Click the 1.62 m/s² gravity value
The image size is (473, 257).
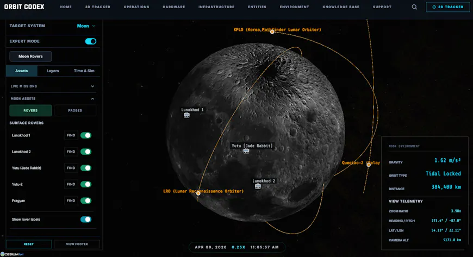pyautogui.click(x=447, y=160)
